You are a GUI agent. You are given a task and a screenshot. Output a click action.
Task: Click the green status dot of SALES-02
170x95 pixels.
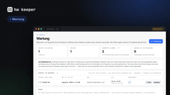point(39,82)
